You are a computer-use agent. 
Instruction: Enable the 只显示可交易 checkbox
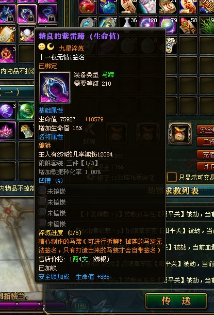click(172, 177)
